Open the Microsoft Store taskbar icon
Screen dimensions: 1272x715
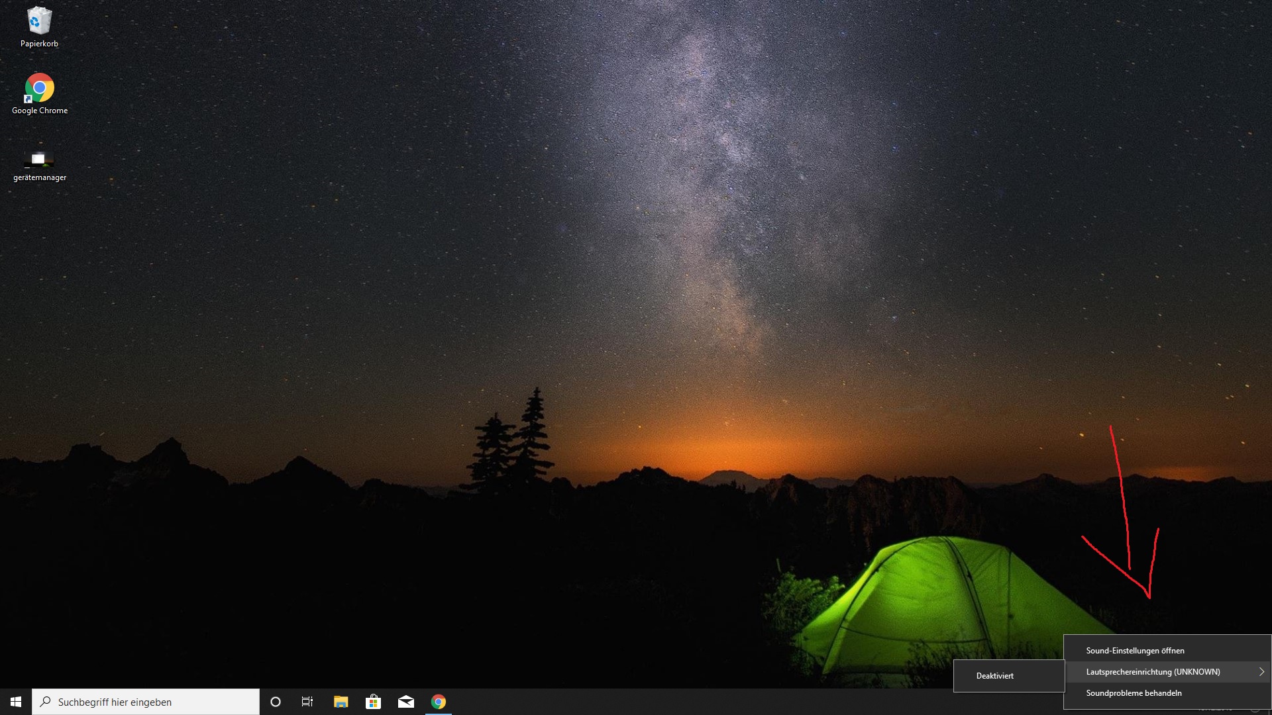373,702
